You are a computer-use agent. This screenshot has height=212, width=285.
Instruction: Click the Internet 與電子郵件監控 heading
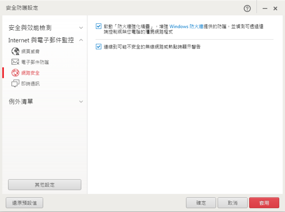[x=41, y=40]
